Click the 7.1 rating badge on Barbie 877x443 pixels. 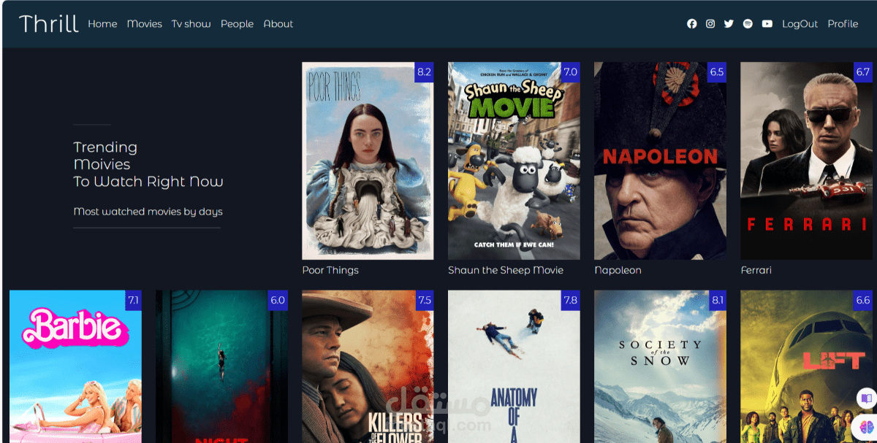[x=133, y=301]
